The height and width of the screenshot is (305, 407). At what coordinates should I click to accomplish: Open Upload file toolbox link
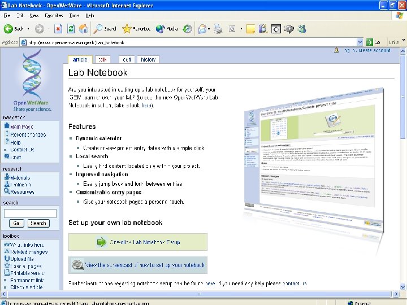click(x=22, y=259)
